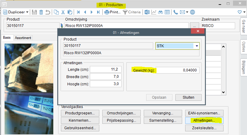Click the Sluiten button
The image size is (247, 135).
(x=189, y=97)
